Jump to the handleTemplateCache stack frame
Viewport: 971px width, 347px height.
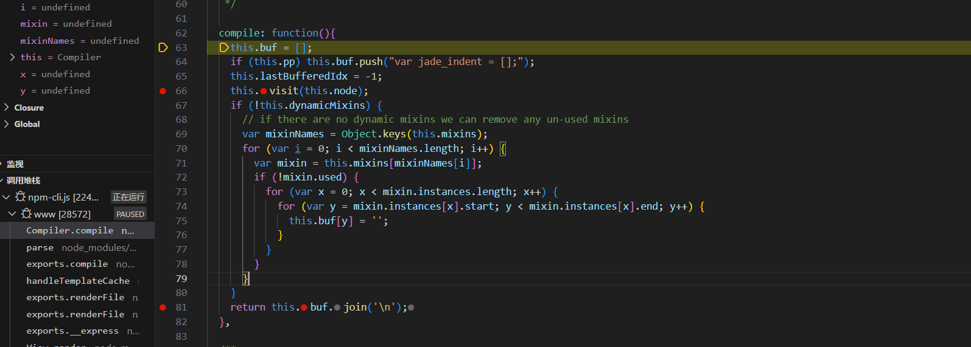click(x=78, y=281)
